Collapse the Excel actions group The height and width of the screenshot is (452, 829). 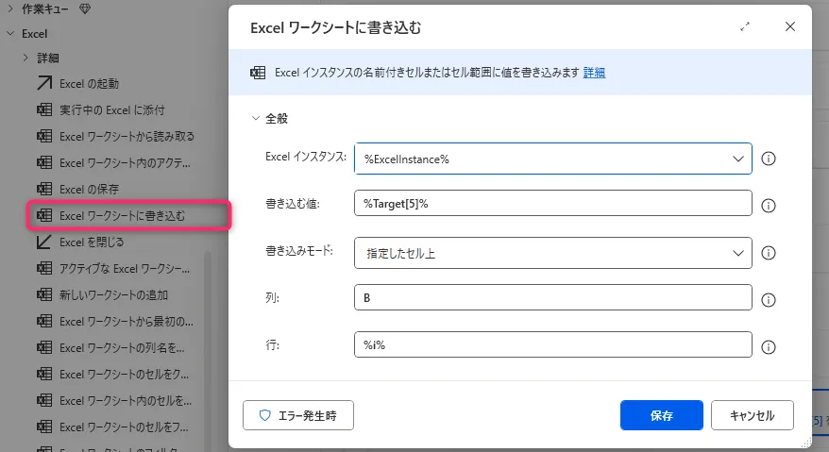(x=9, y=33)
